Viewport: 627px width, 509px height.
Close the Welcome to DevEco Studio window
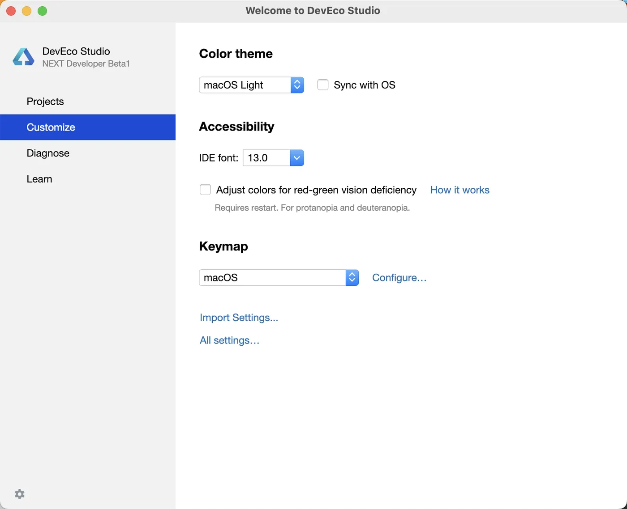pyautogui.click(x=11, y=11)
